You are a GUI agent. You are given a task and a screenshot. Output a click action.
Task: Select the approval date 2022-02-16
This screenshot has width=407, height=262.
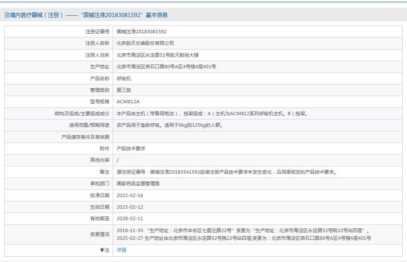click(x=131, y=195)
